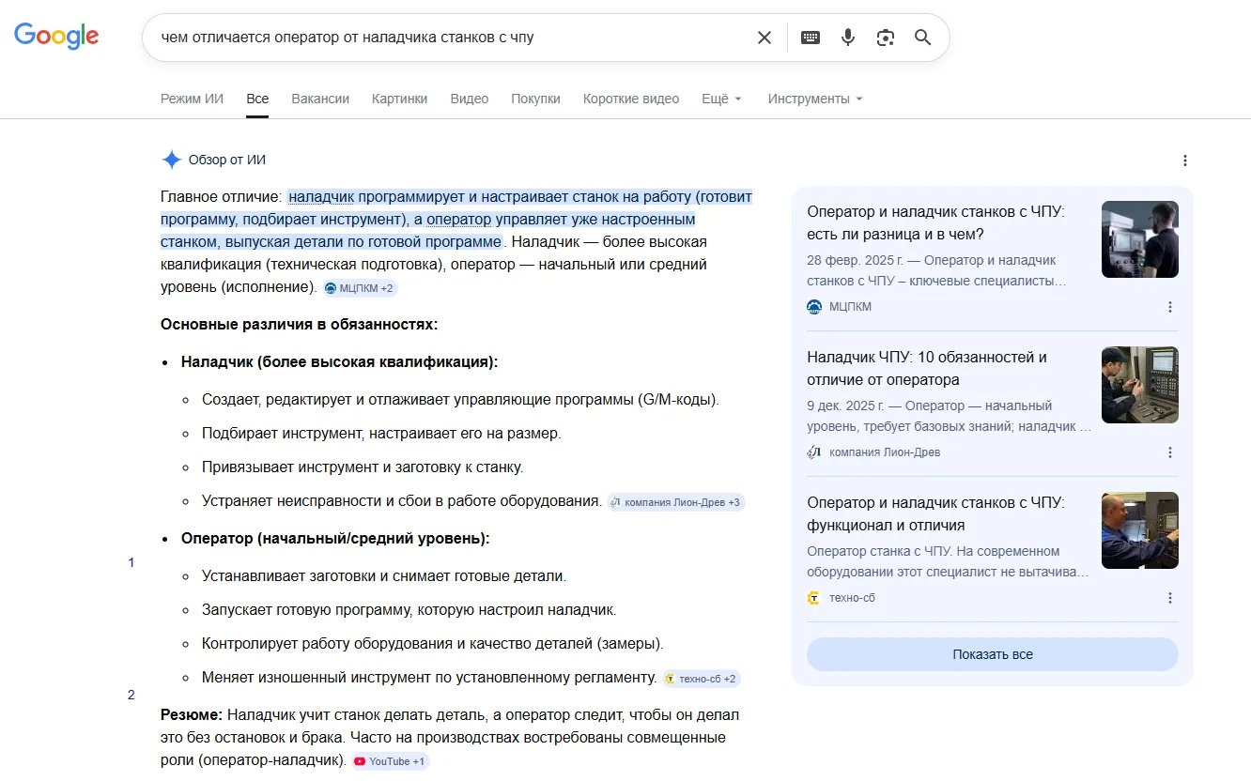The height and width of the screenshot is (781, 1251).
Task: Click the Показать все button
Action: tap(993, 654)
